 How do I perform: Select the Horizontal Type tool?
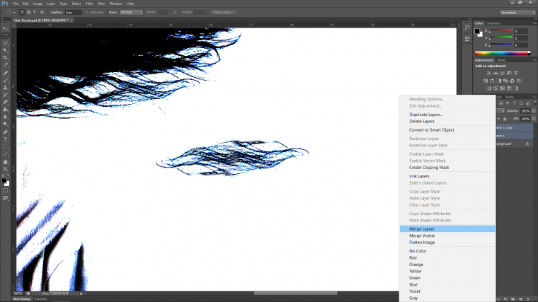5,139
